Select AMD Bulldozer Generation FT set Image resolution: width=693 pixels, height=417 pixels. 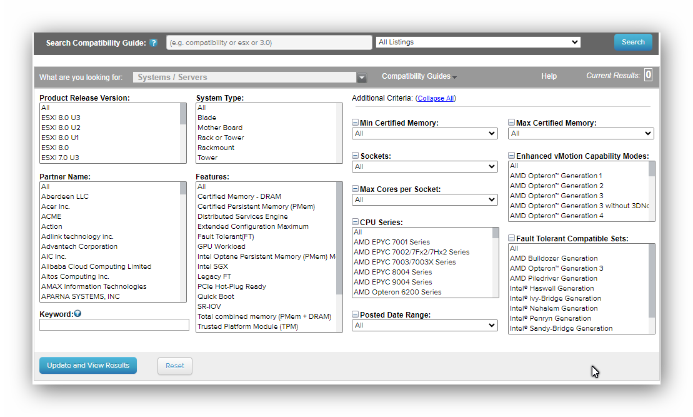click(554, 258)
